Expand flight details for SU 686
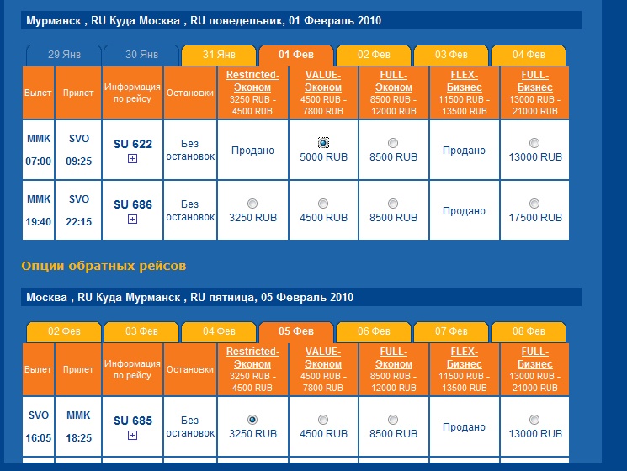 tap(132, 219)
